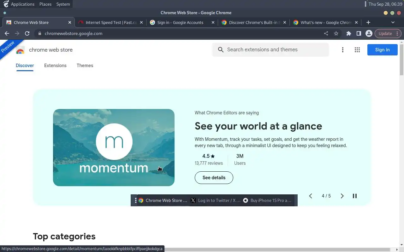
Task: Click the taskbar drag handle dots
Action: pos(135,200)
